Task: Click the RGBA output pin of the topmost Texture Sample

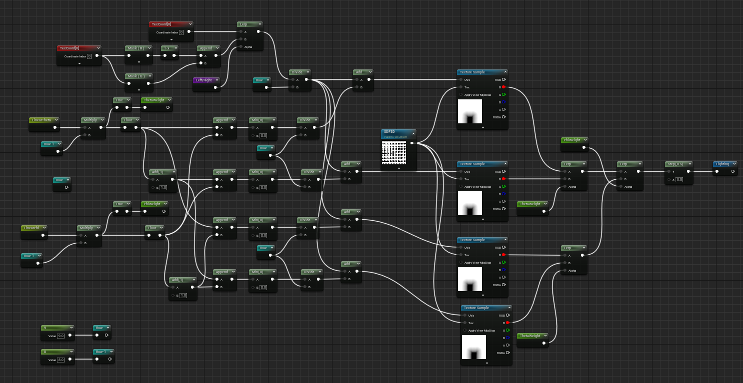Action: point(503,117)
